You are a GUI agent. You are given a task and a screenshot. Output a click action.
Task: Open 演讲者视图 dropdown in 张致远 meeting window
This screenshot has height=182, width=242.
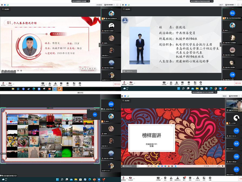point(231,5)
